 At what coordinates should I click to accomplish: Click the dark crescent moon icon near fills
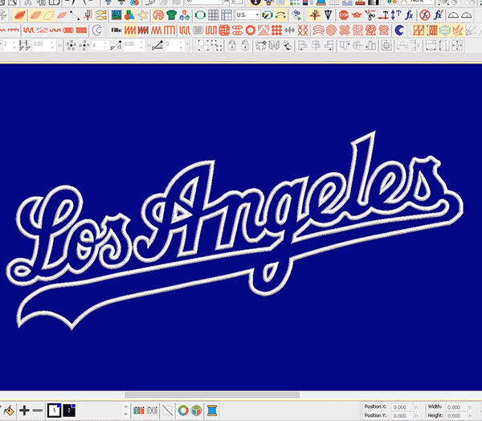tap(399, 31)
